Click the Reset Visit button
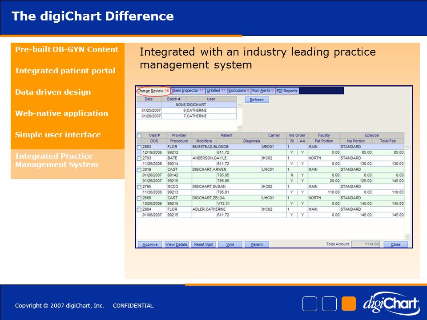 coord(203,244)
